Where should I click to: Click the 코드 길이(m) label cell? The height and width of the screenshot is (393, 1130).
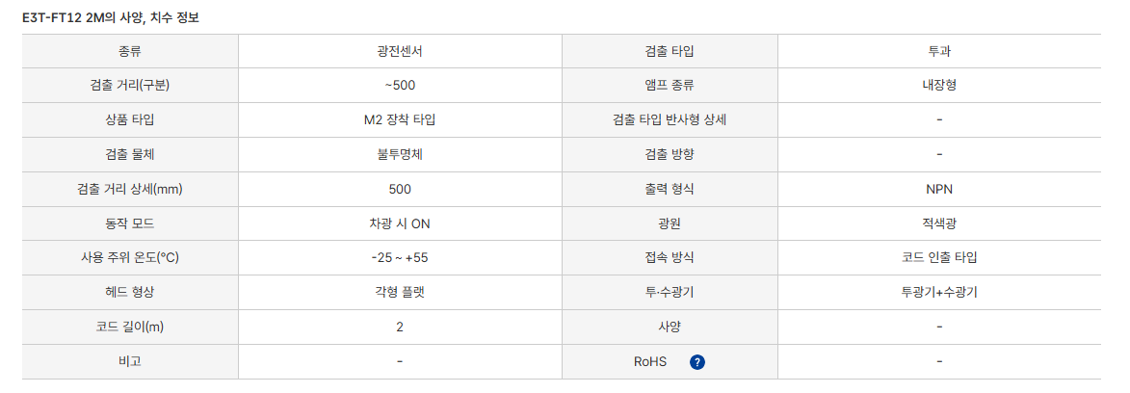pos(130,327)
